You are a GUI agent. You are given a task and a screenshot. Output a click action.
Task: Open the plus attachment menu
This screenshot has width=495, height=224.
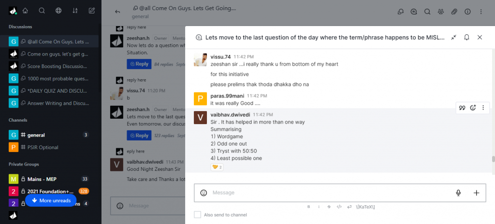[x=476, y=193]
